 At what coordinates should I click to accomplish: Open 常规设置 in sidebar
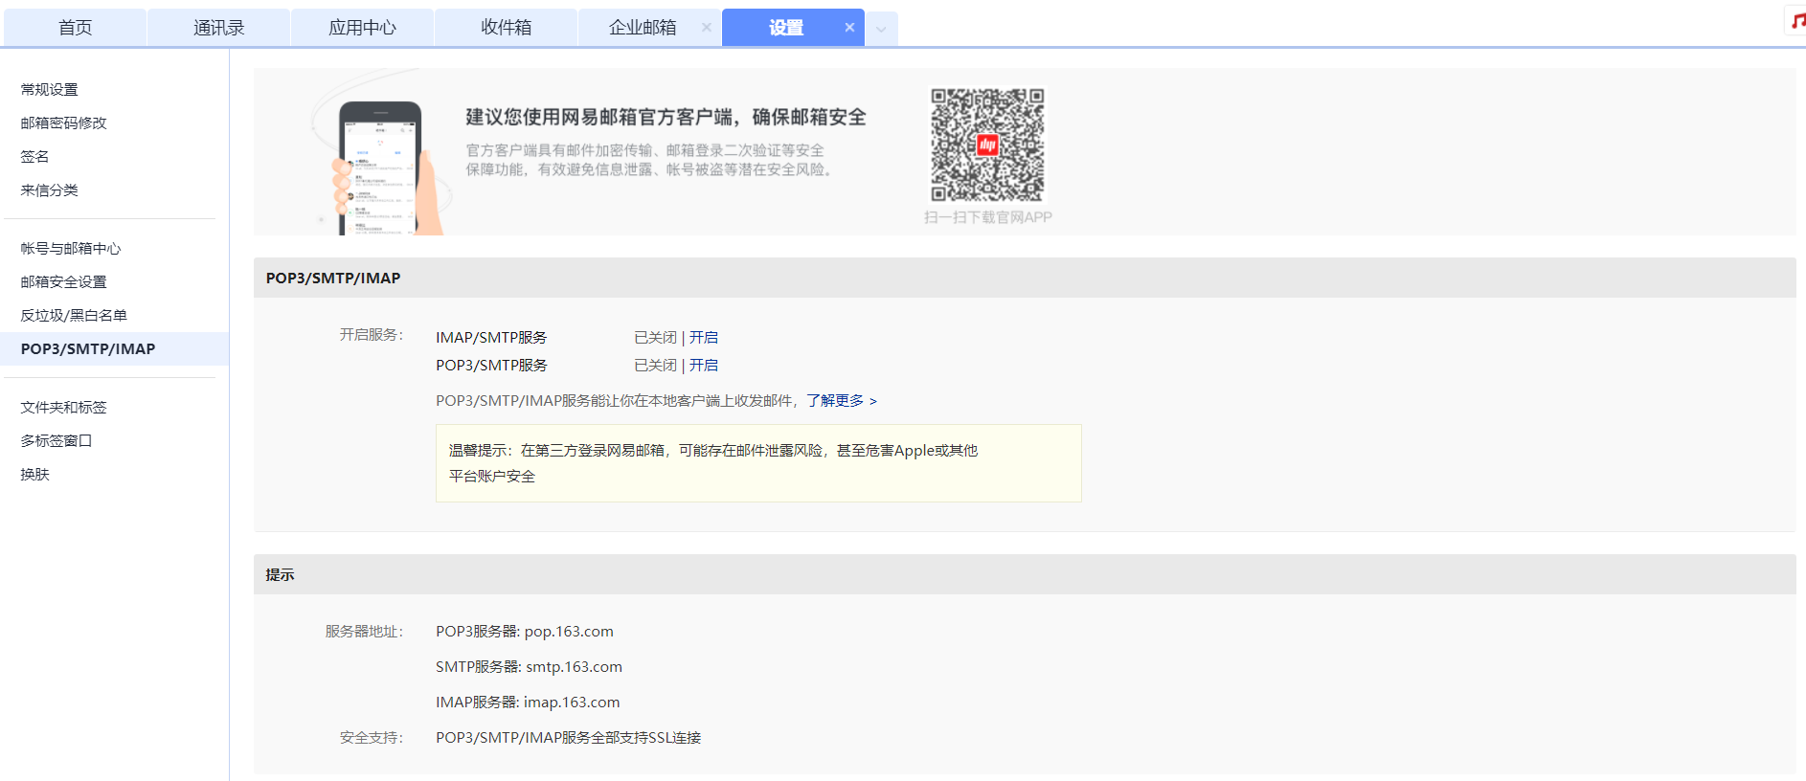pyautogui.click(x=50, y=89)
